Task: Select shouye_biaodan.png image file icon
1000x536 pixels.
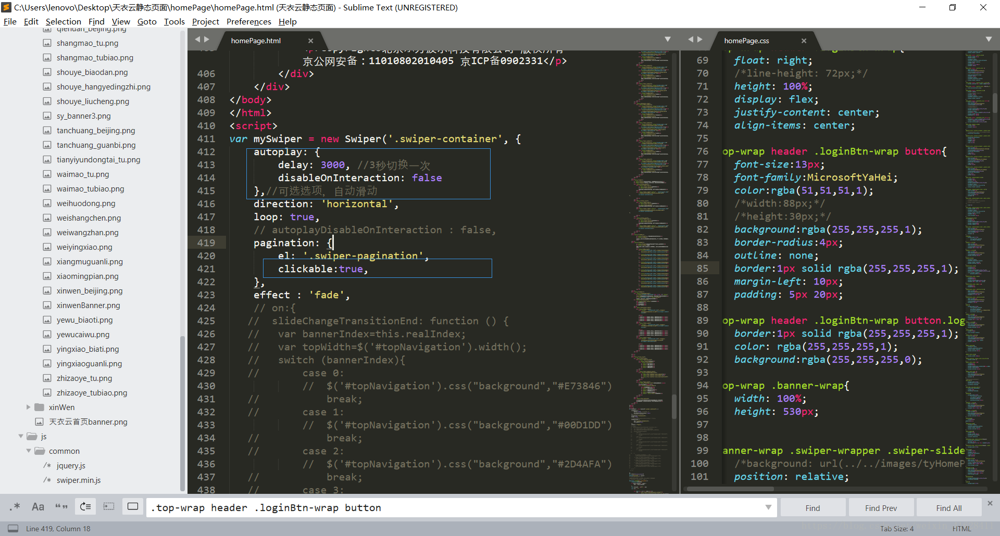Action: pyautogui.click(x=47, y=72)
